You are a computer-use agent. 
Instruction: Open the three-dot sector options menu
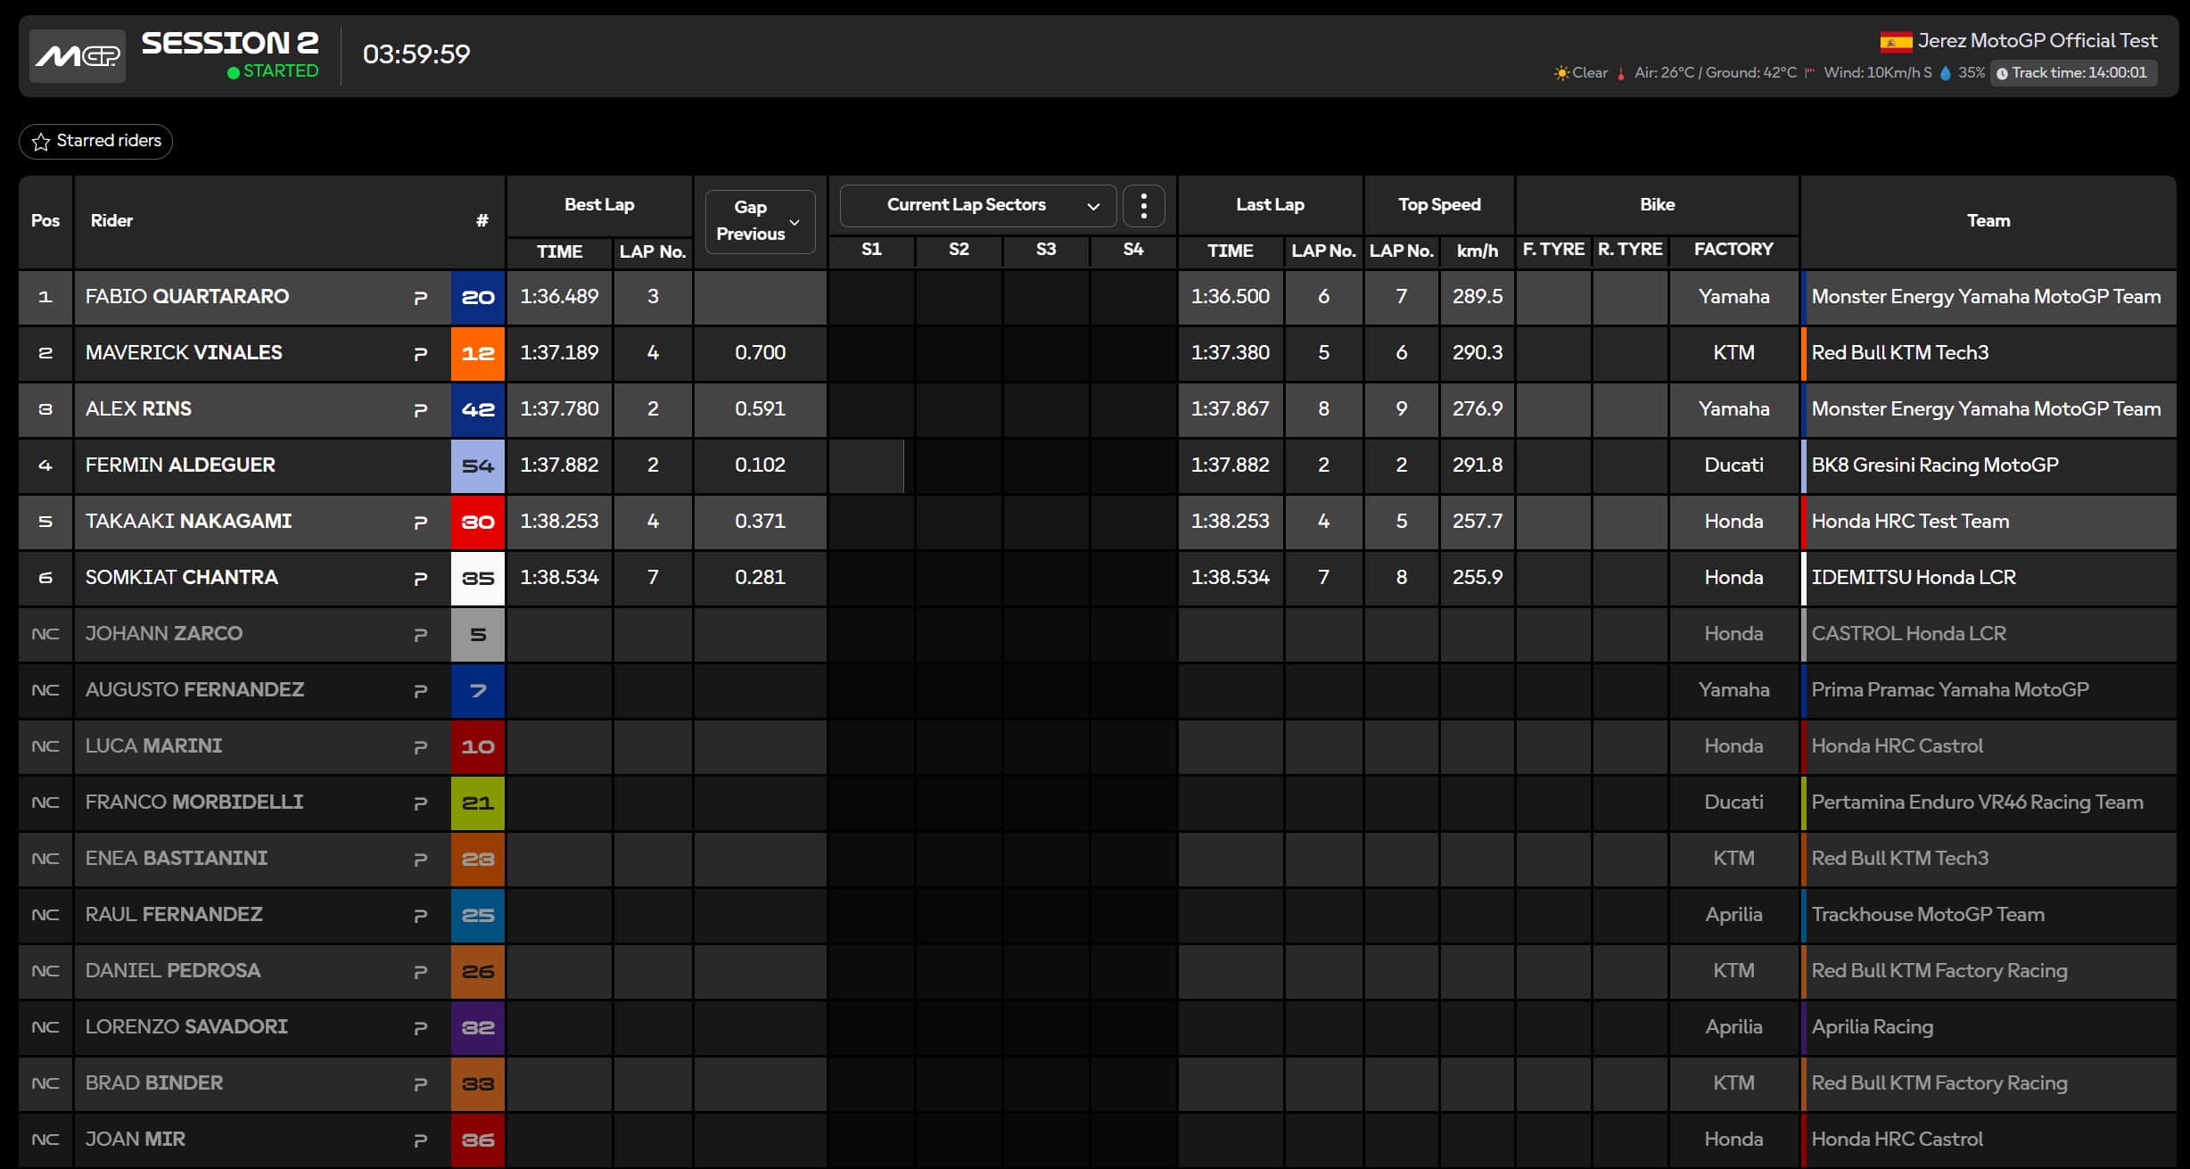point(1144,205)
